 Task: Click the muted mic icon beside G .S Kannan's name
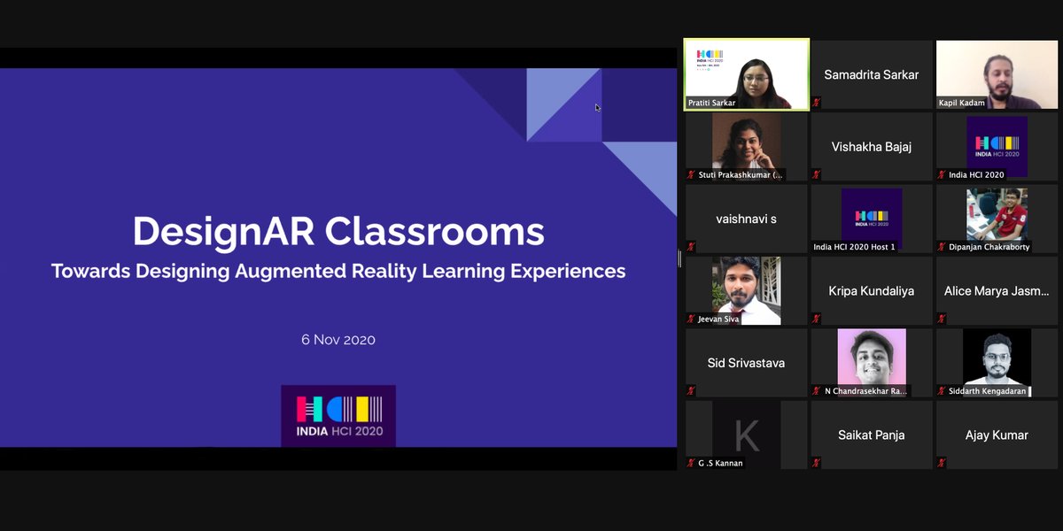(x=691, y=463)
